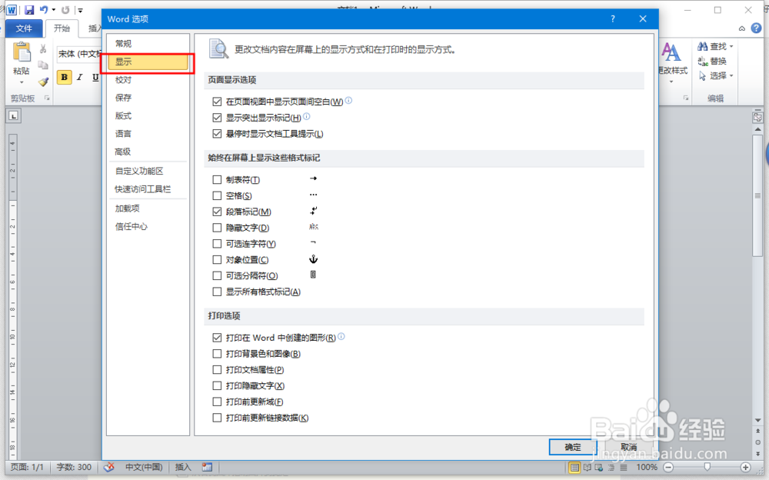Expand the Paste options dropdown arrow
This screenshot has width=769, height=480.
pos(21,82)
